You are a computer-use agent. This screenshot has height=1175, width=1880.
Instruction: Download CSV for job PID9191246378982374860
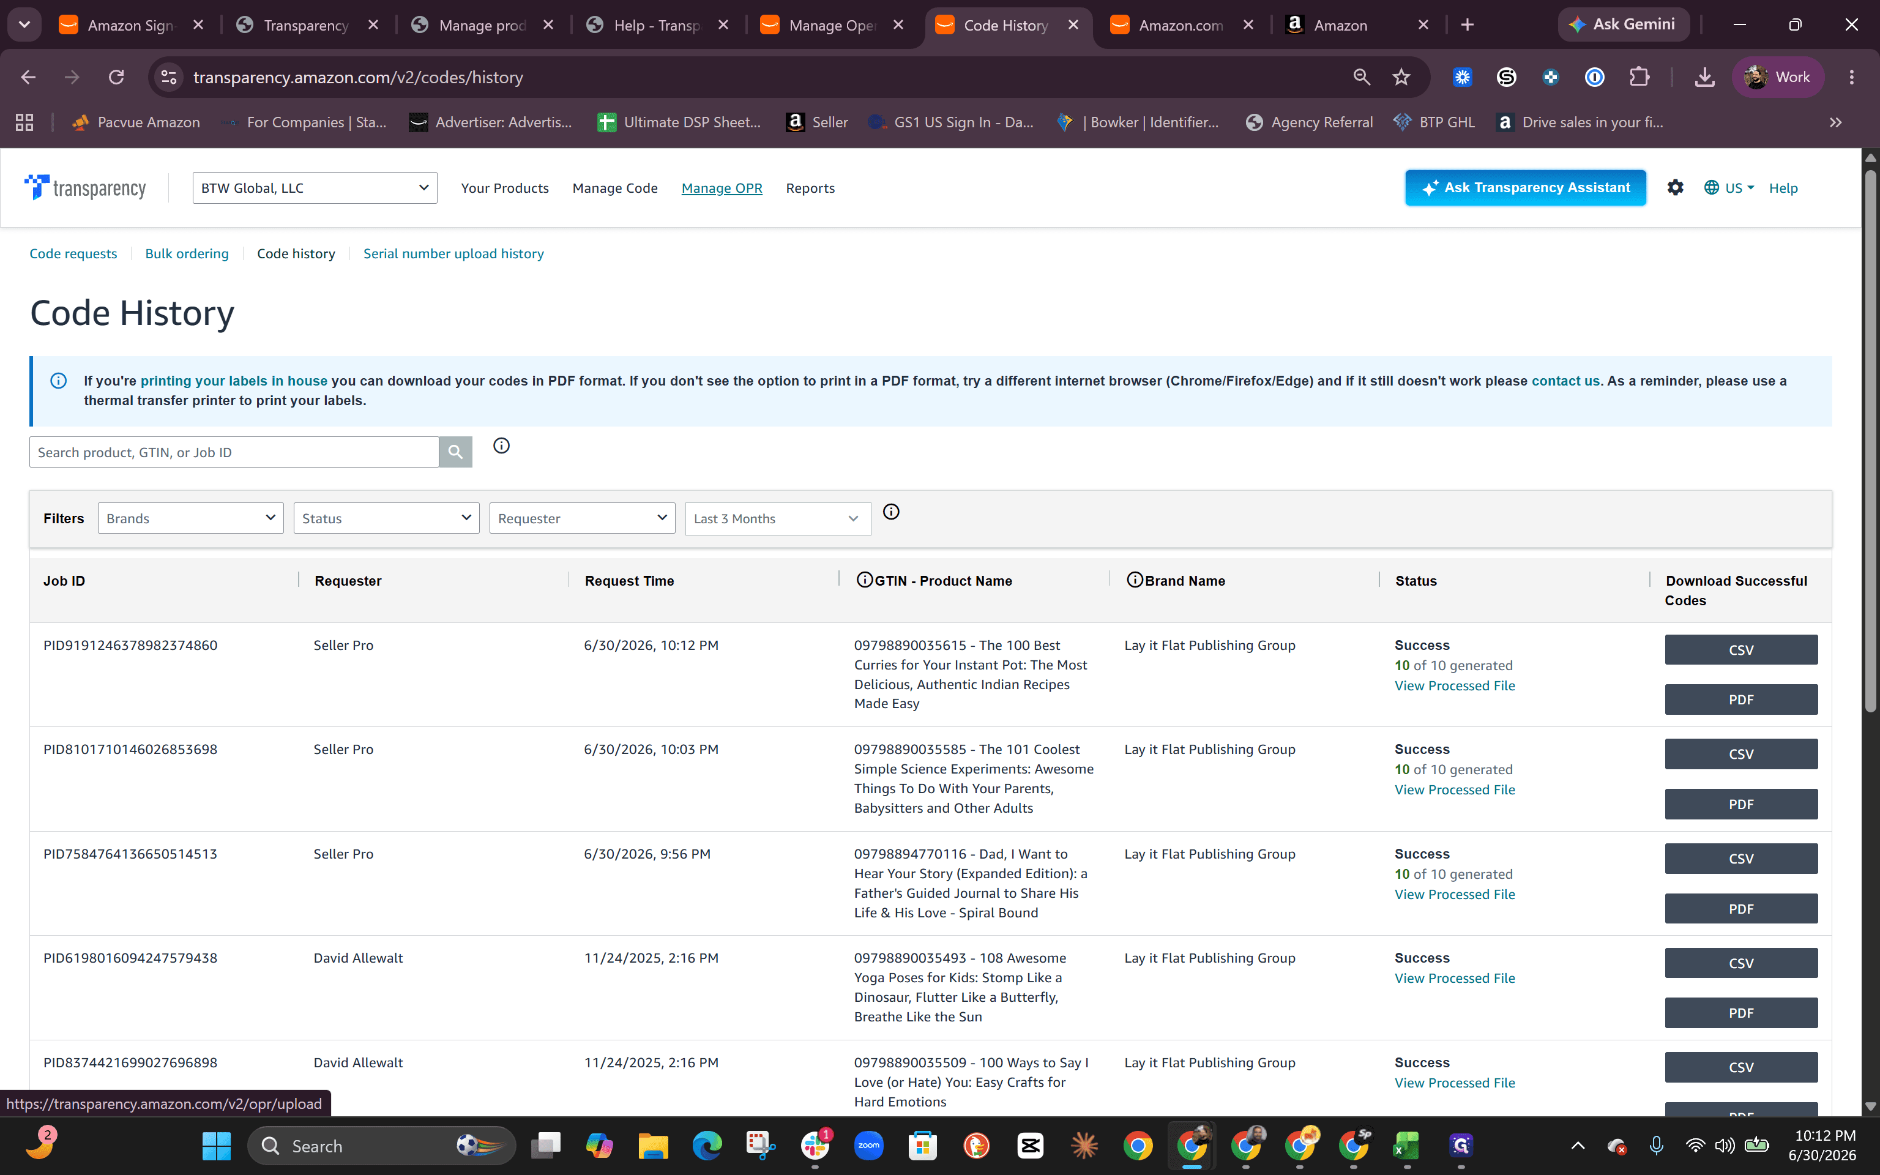coord(1741,650)
